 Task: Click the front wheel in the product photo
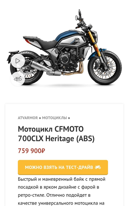pos(105,67)
